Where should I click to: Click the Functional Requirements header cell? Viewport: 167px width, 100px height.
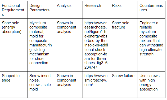click(14, 10)
